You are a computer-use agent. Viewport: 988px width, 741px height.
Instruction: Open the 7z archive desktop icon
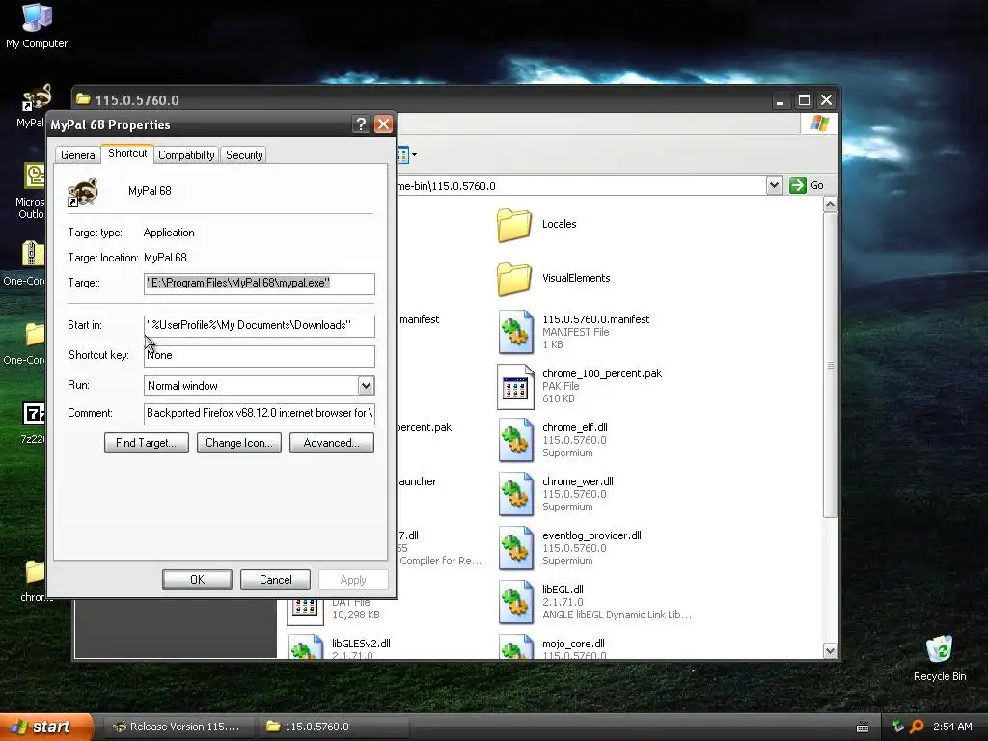click(x=34, y=414)
